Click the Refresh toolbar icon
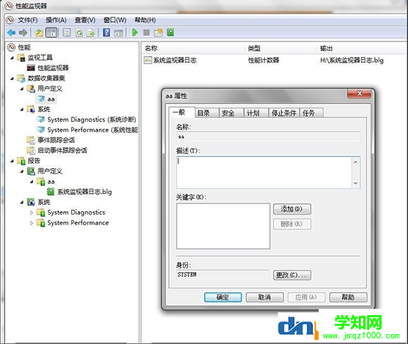Viewport: 408px width, 344px height. [x=79, y=33]
